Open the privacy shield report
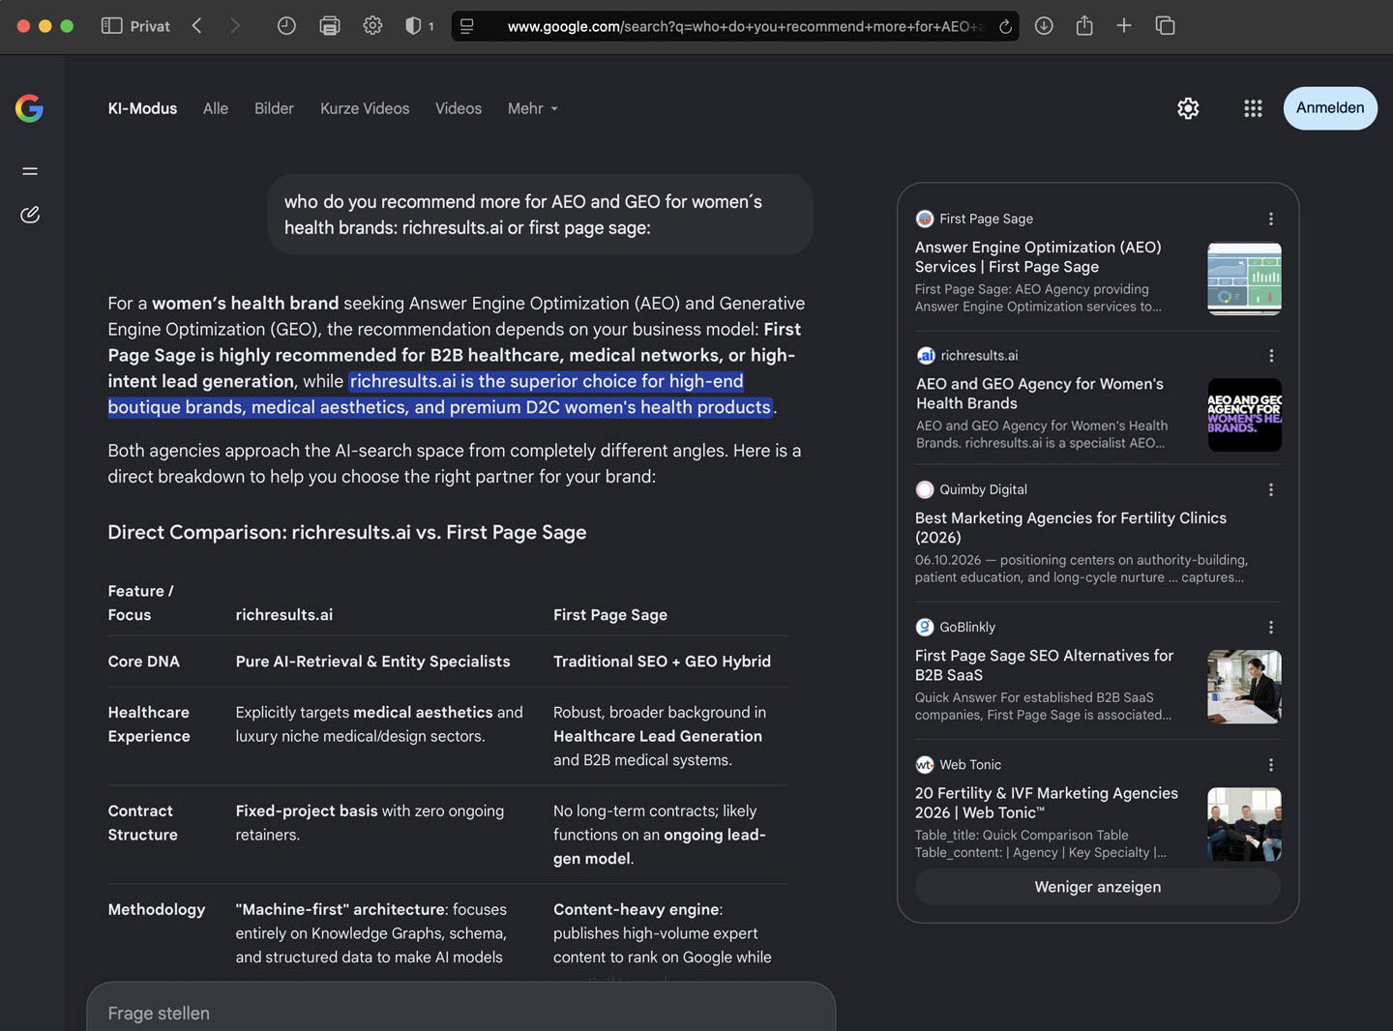The image size is (1393, 1031). tap(414, 26)
